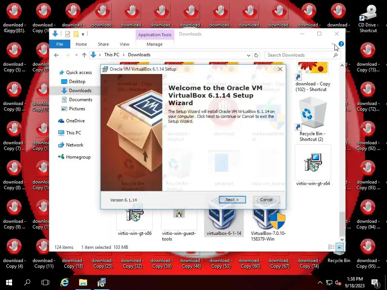Open the Windows Start menu
387x290 pixels.
9,282
